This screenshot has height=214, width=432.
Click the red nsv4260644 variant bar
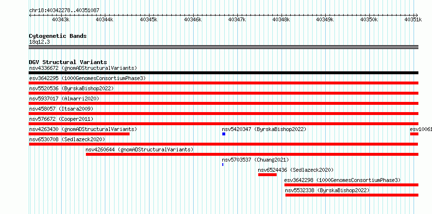[252, 154]
